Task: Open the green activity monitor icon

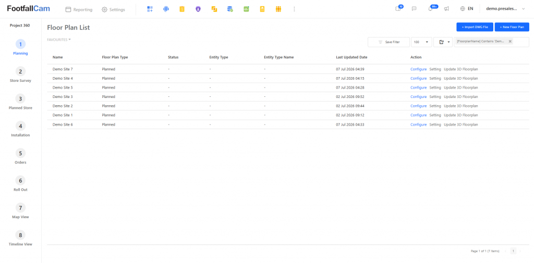Action: [x=246, y=9]
